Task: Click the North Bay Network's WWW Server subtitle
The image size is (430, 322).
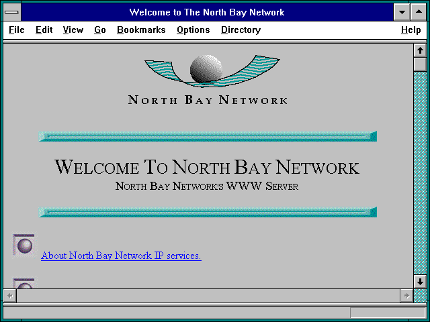Action: point(207,186)
